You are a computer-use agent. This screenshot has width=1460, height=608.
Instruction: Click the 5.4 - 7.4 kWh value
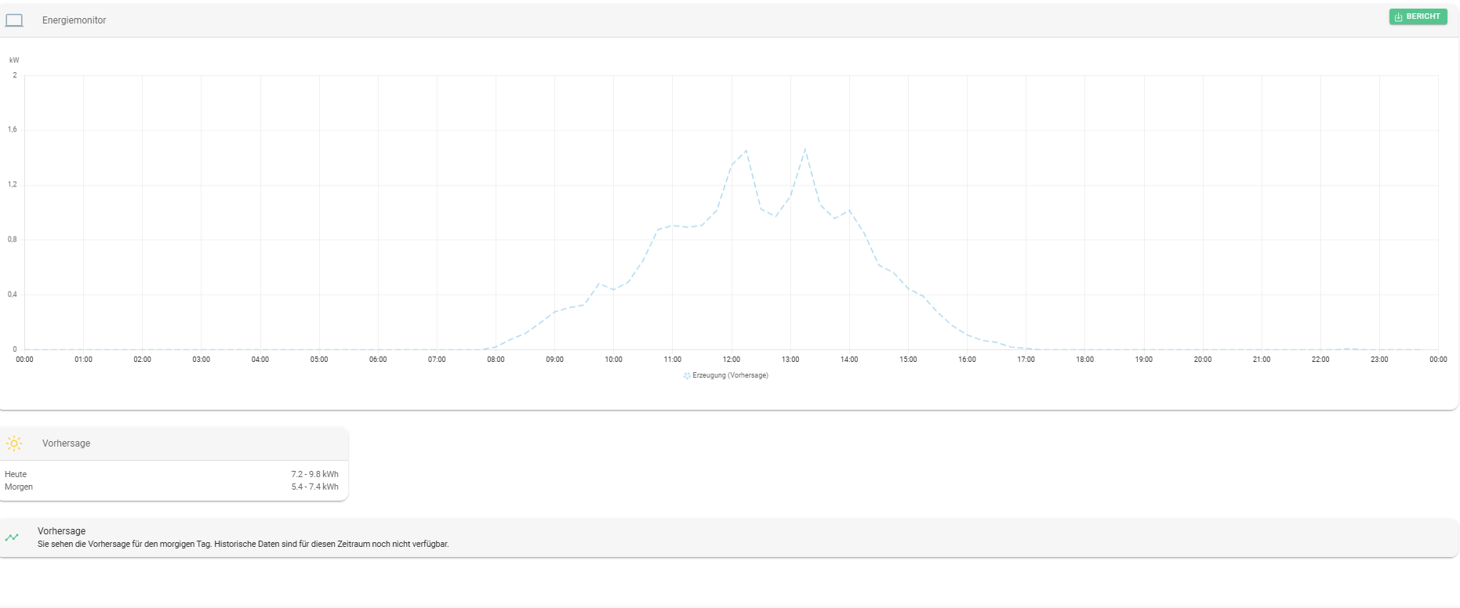pos(314,487)
